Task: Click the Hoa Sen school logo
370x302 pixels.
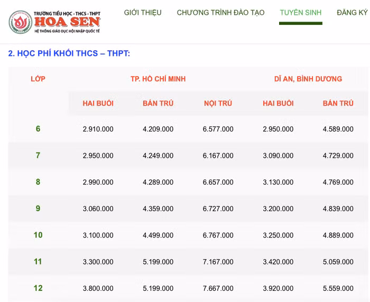Action: tap(54, 22)
